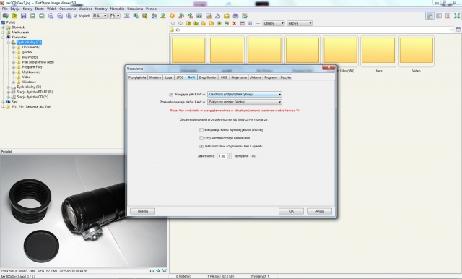
Task: Toggle 'Przeglądaj pliki RAW w' checkbox
Action: click(x=171, y=95)
